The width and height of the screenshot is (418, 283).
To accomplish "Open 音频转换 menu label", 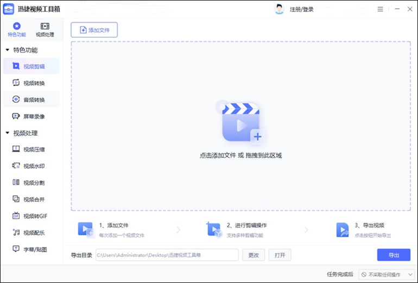I will point(34,100).
